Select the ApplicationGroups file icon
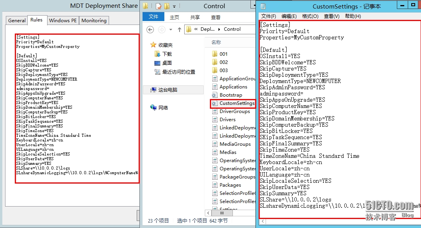This screenshot has height=228, width=421. tap(215, 78)
